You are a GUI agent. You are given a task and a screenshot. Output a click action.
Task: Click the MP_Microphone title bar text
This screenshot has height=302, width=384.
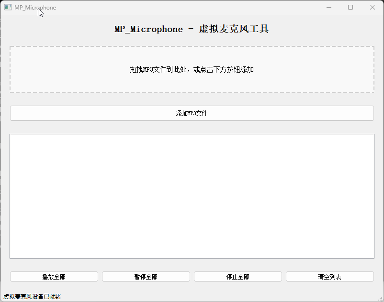point(35,7)
